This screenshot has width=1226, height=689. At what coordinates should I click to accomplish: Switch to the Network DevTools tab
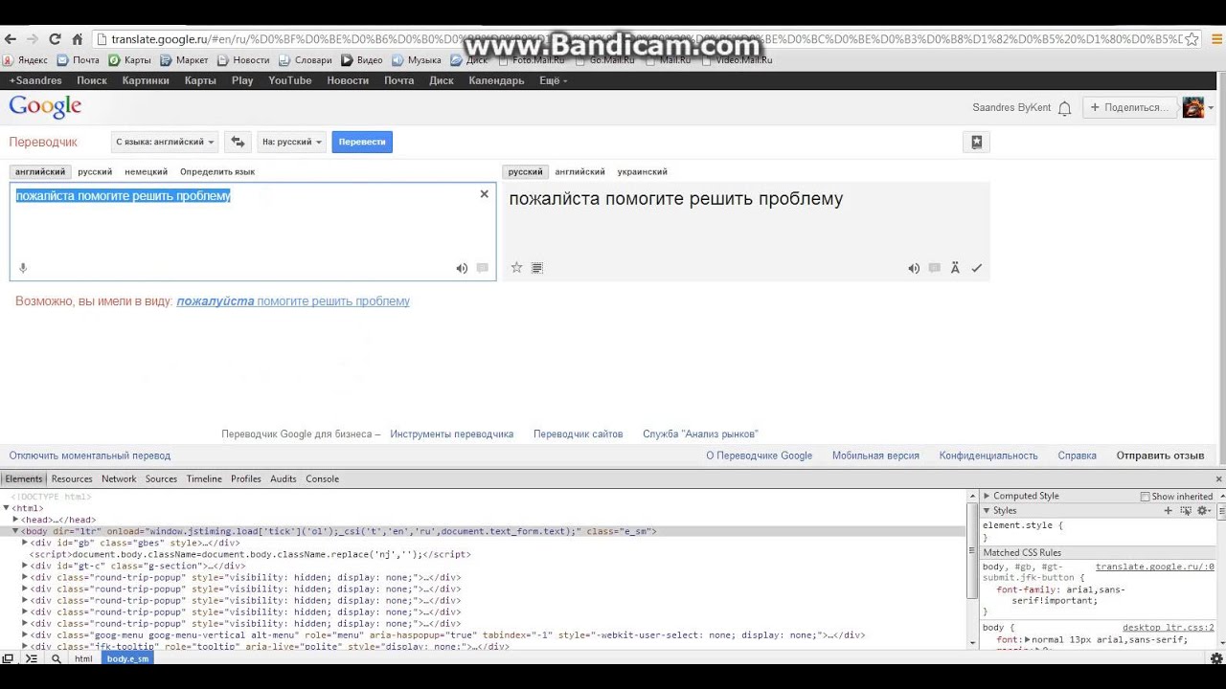point(119,478)
